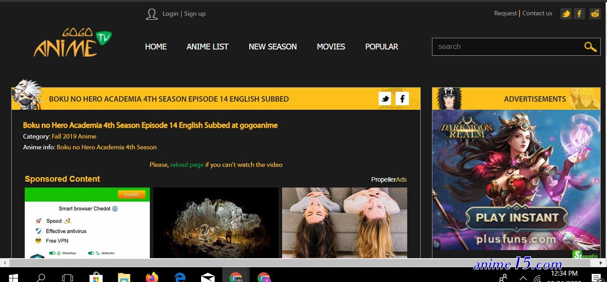Click the PropellerAds label
The image size is (607, 282).
[389, 179]
